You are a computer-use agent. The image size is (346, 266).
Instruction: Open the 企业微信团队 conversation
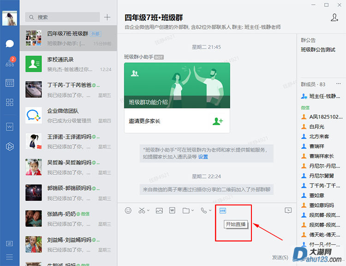[68, 116]
